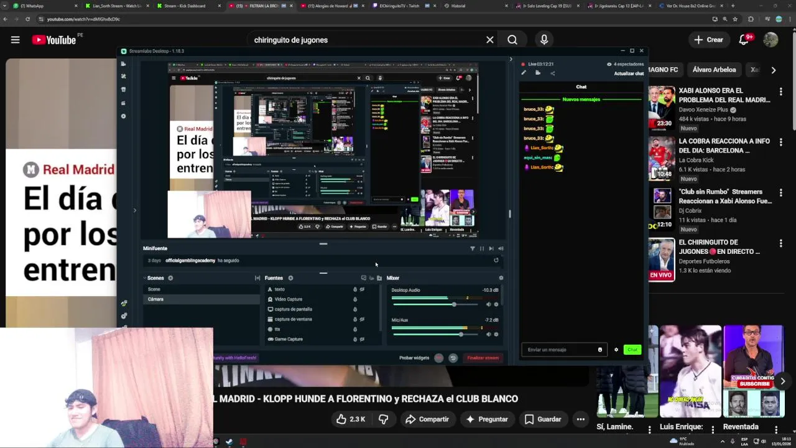
Task: Open Desktop Audio channel settings gear
Action: coord(496,304)
